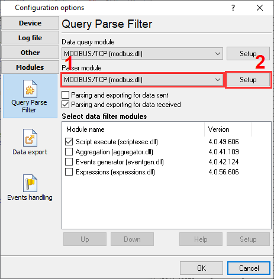Toggle Parsing and exporting for data received

[x=65, y=105]
